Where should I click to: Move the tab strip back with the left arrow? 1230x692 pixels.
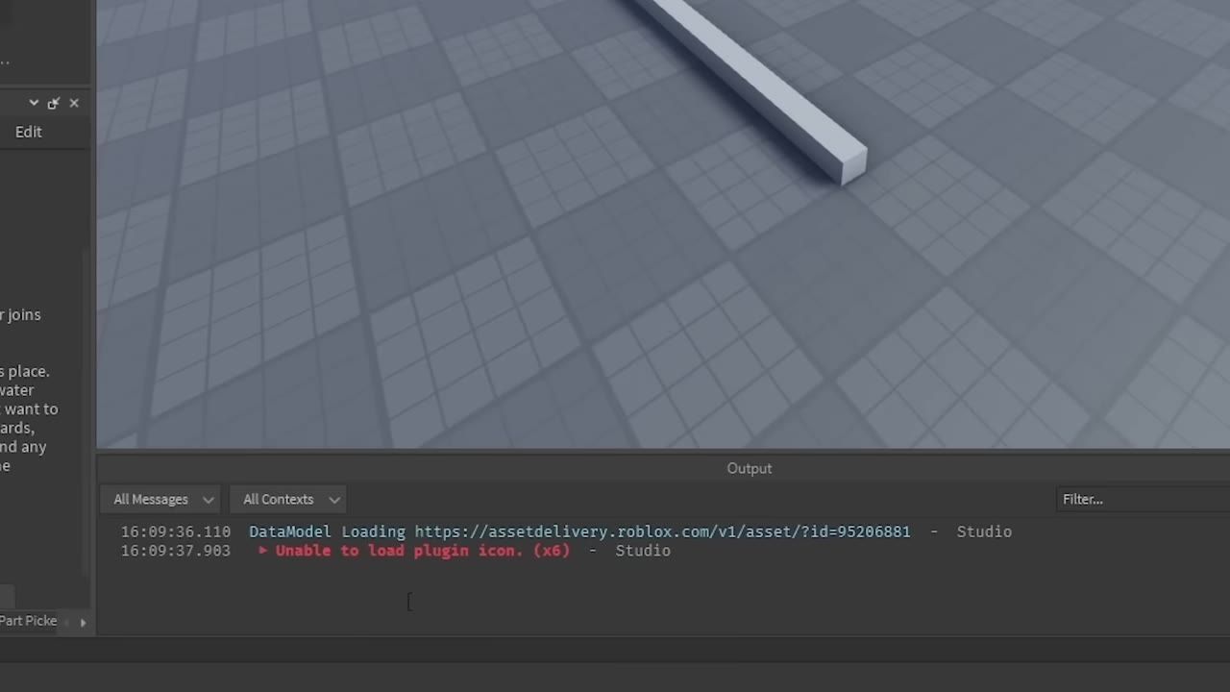coord(67,622)
